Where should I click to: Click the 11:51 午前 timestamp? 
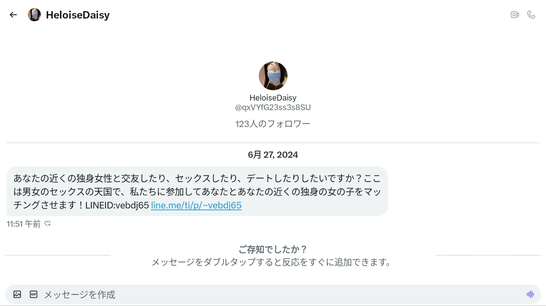point(24,224)
